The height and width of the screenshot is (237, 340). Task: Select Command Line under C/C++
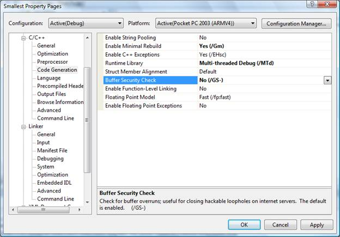click(x=56, y=118)
